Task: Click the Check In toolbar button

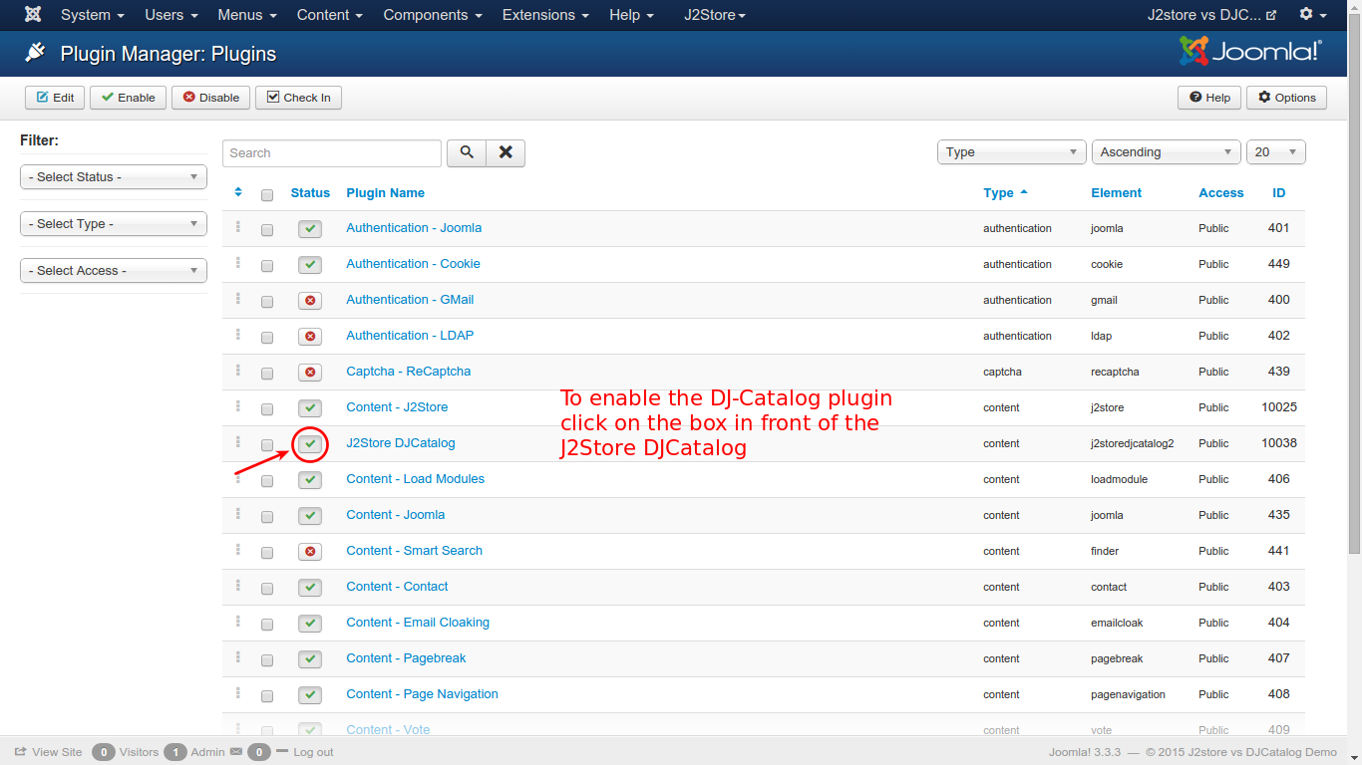Action: [x=298, y=98]
